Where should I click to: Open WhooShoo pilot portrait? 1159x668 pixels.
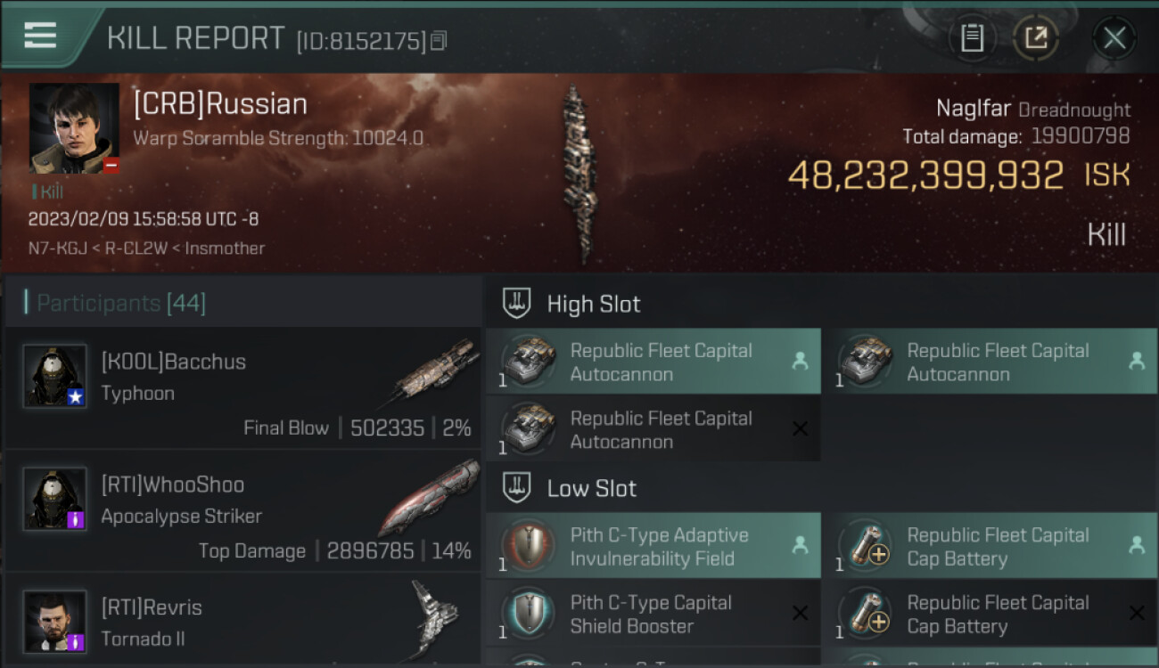54,499
